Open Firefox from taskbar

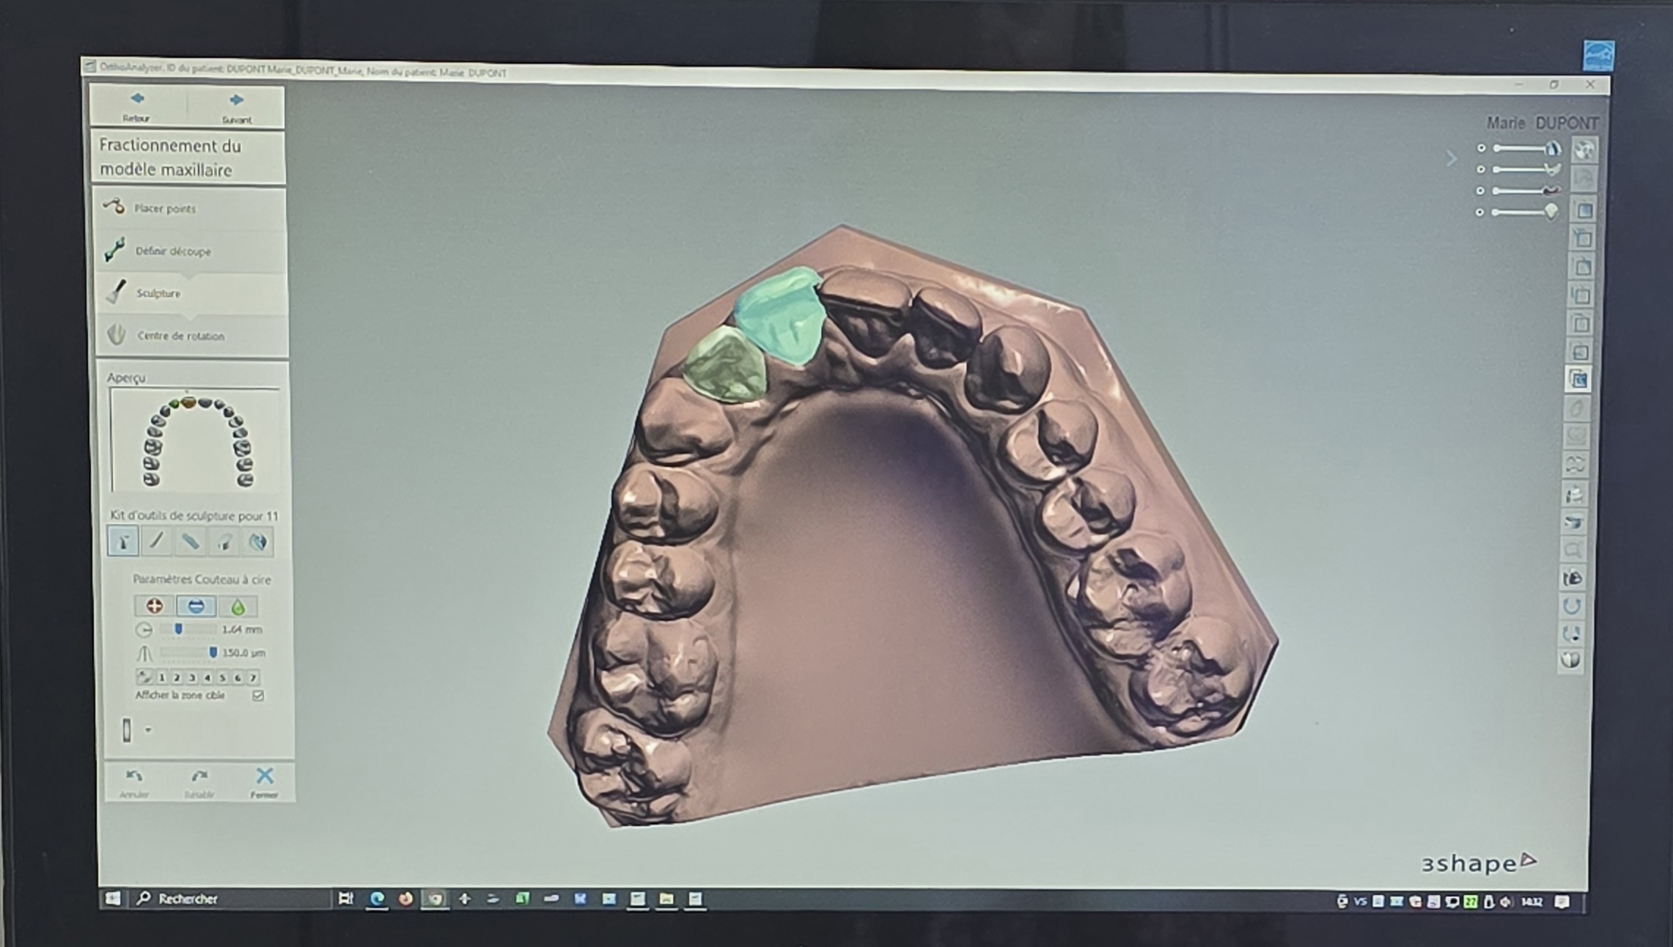pyautogui.click(x=405, y=899)
